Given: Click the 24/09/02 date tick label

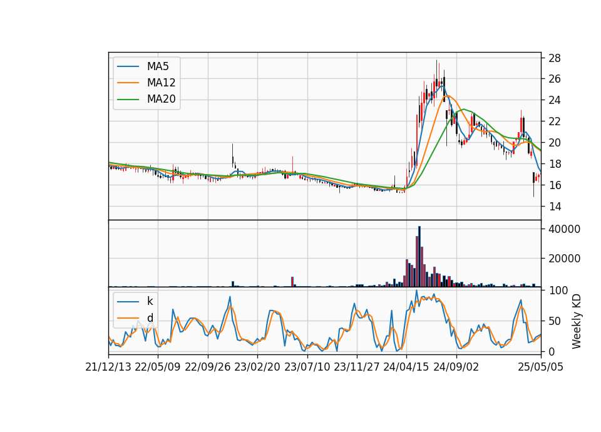Looking at the screenshot, I should (x=456, y=367).
